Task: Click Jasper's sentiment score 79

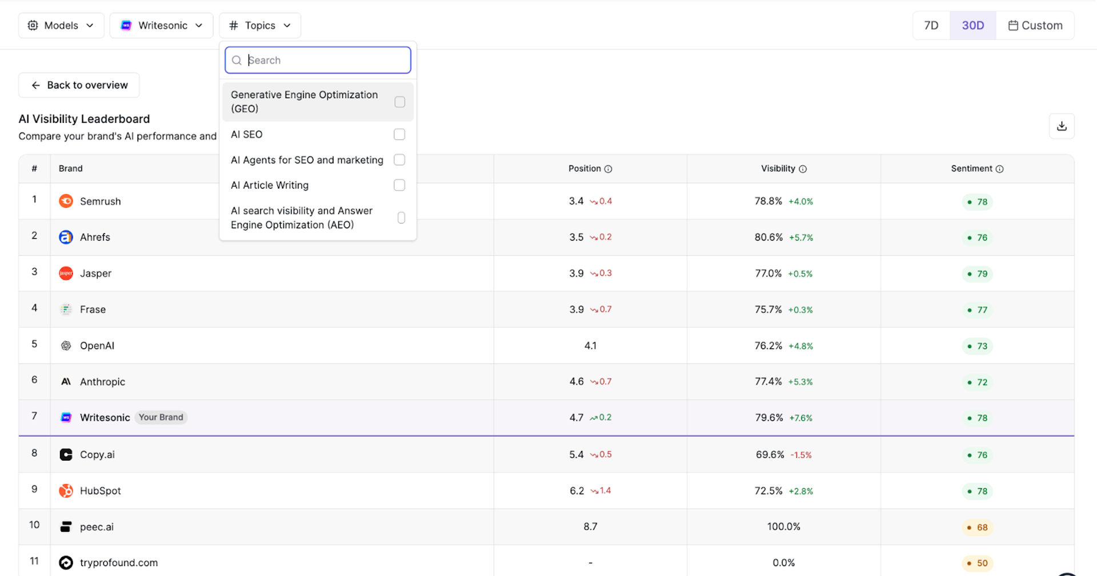Action: click(x=977, y=273)
